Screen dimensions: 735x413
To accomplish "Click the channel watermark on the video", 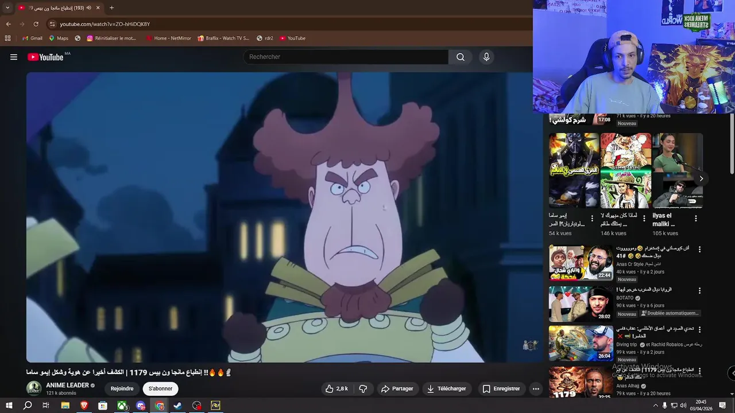I will (x=529, y=345).
